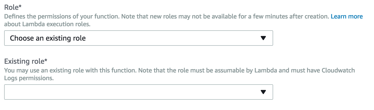Click the Existing role dropdown arrow icon

pyautogui.click(x=263, y=92)
